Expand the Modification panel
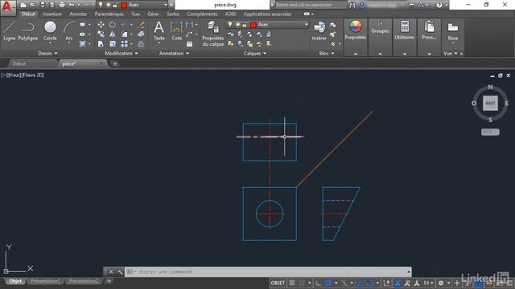The height and width of the screenshot is (289, 515). pos(122,53)
